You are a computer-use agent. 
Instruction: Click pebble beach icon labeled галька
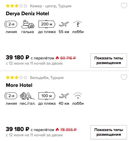[28, 24]
